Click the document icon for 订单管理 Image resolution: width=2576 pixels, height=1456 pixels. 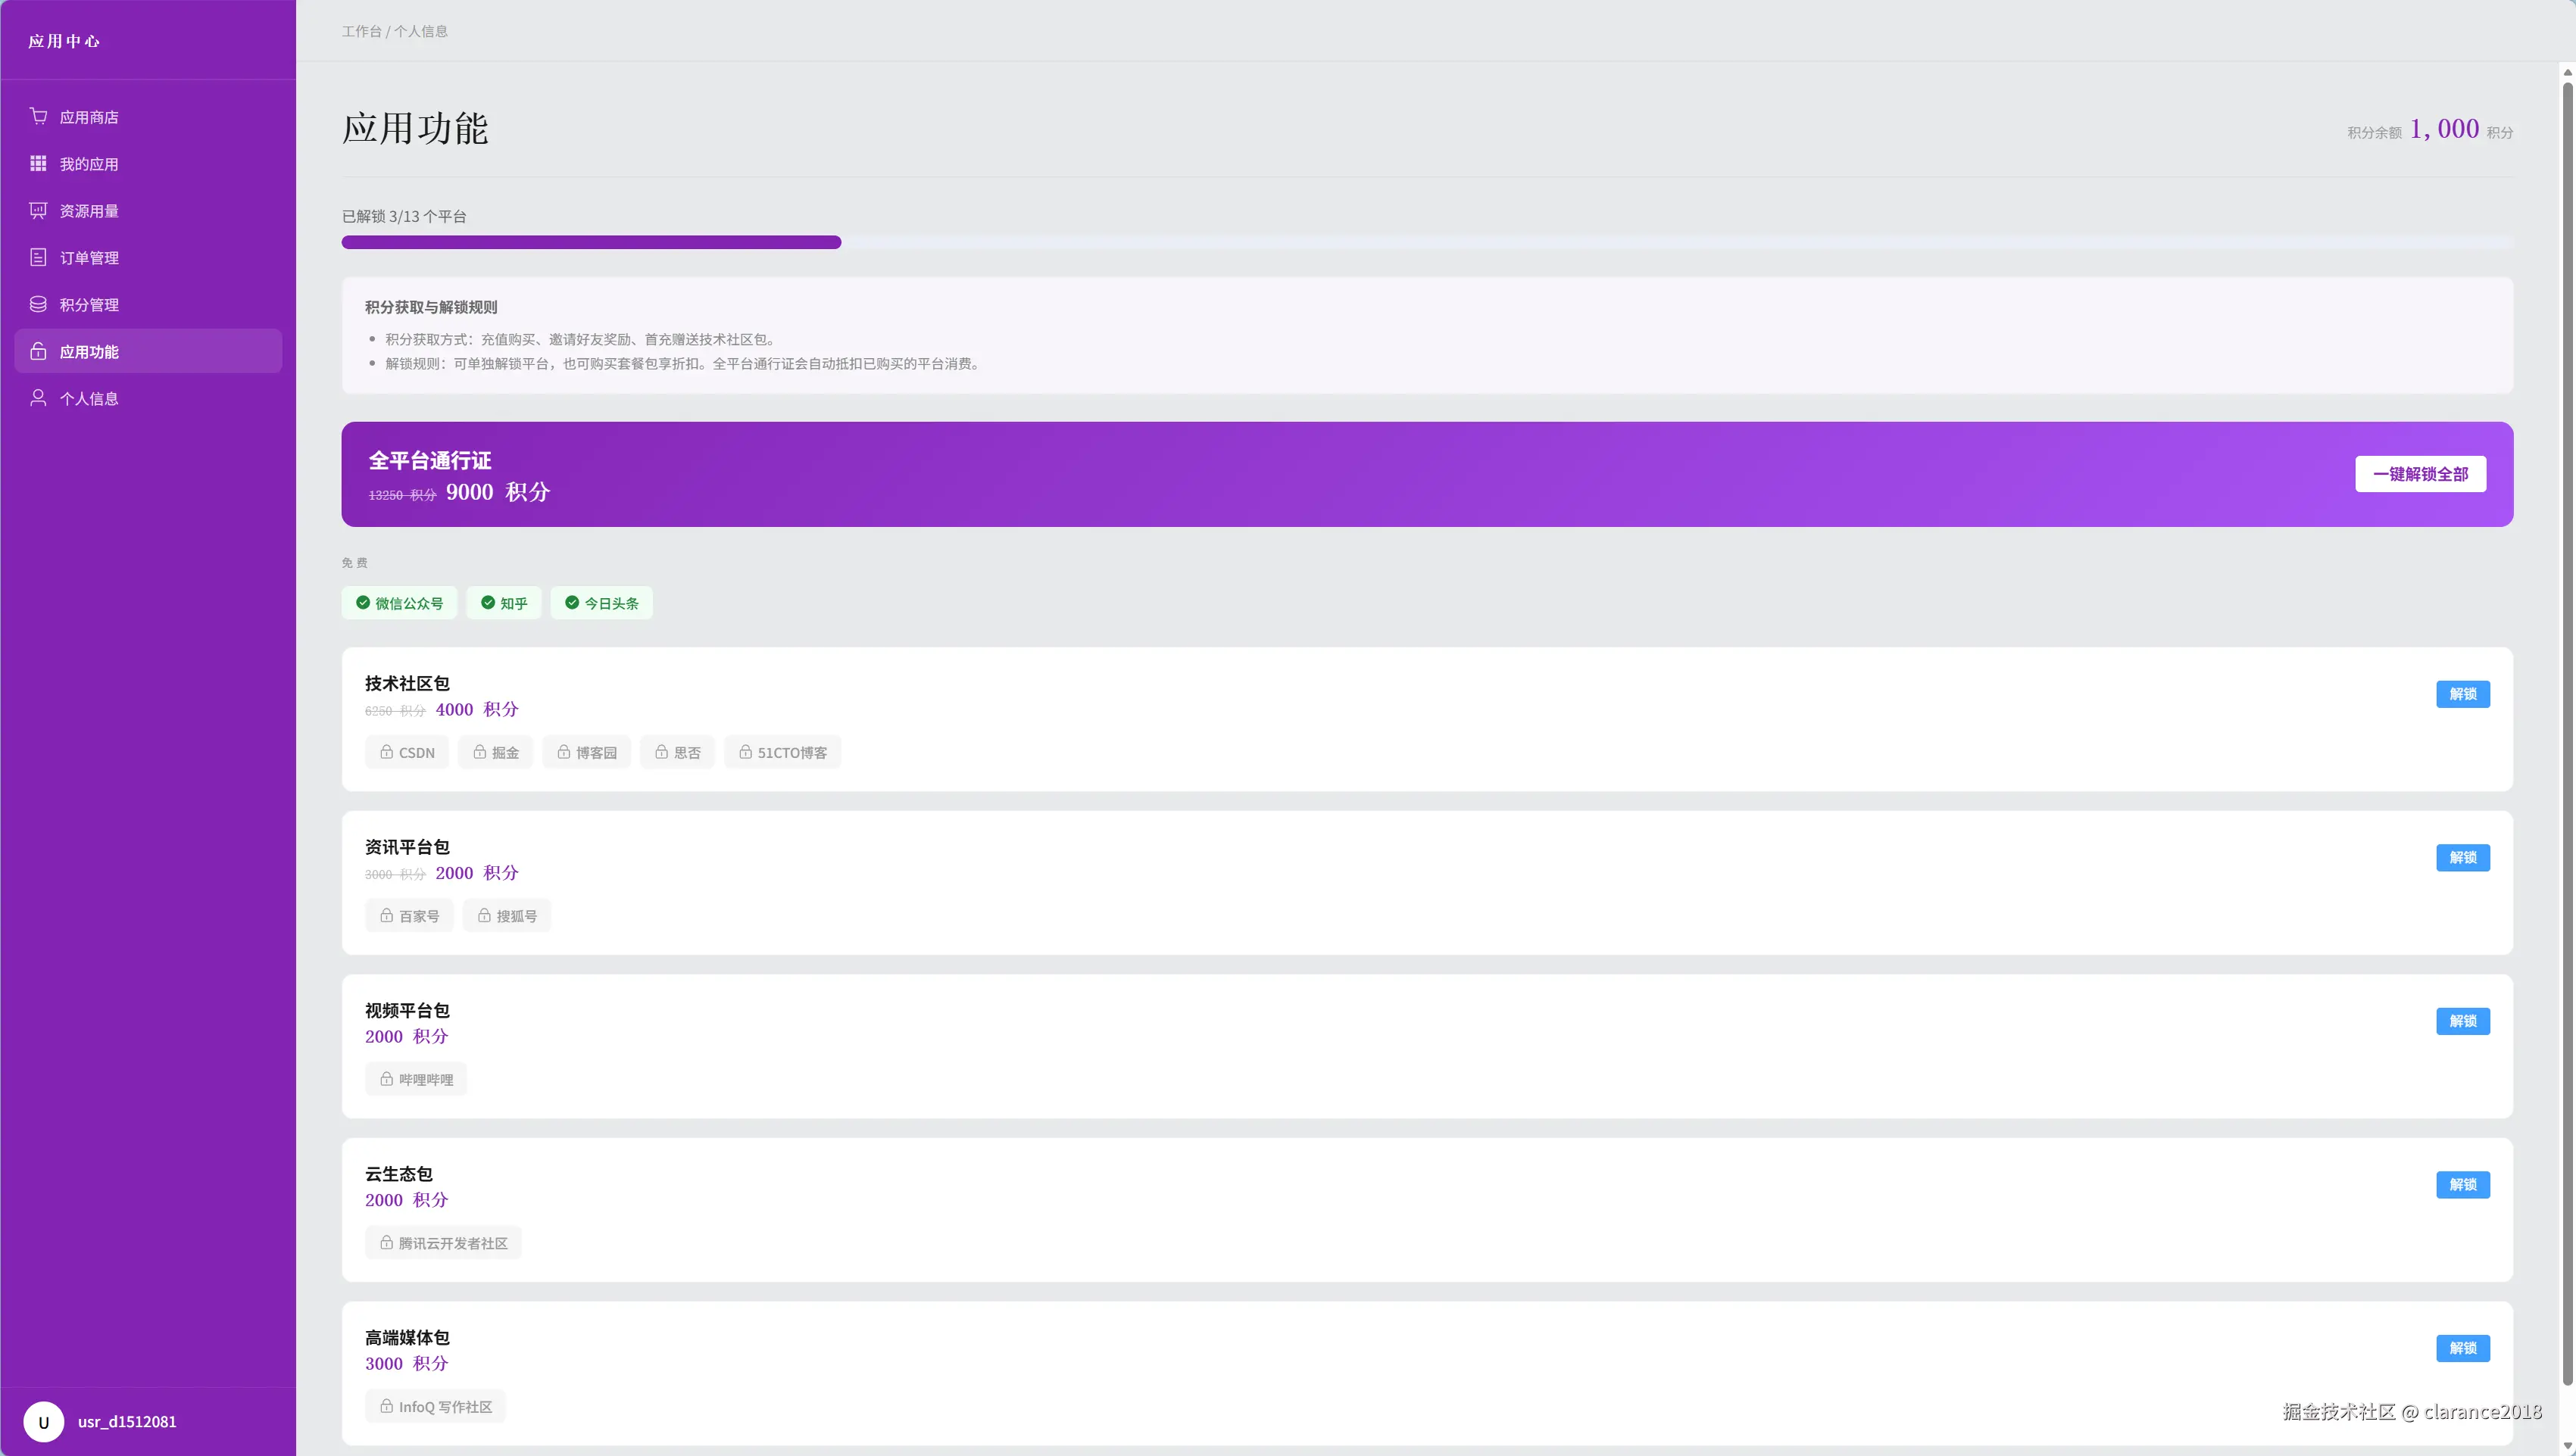click(x=38, y=257)
